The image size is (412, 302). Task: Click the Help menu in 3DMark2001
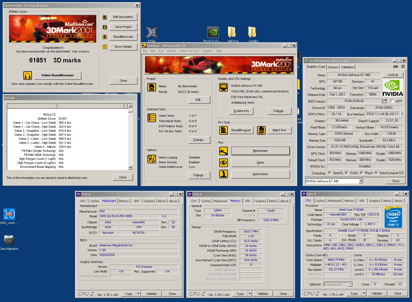point(219,51)
